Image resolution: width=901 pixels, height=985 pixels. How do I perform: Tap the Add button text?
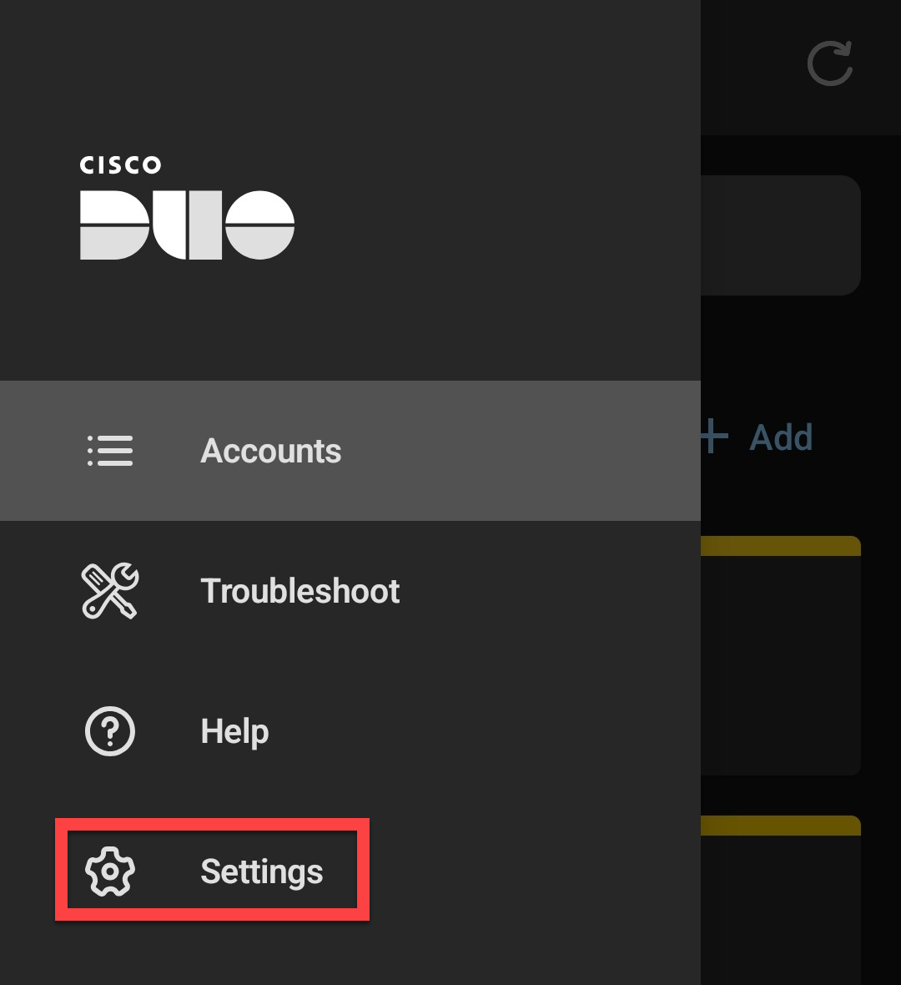pos(781,437)
